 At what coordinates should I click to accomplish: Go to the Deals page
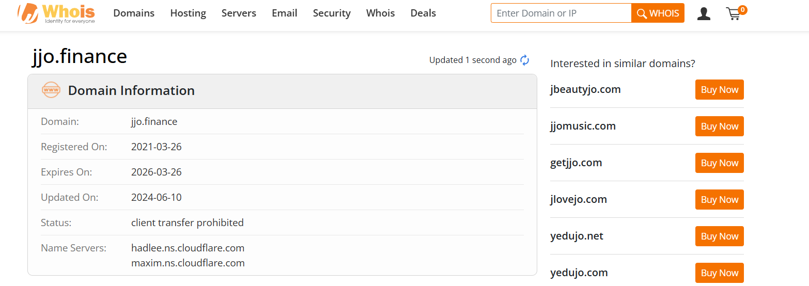[423, 13]
